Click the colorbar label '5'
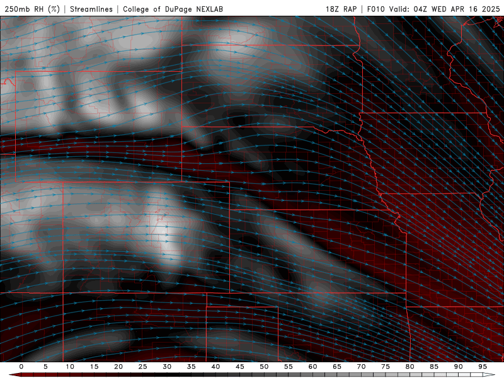The height and width of the screenshot is (378, 504). tap(45, 367)
